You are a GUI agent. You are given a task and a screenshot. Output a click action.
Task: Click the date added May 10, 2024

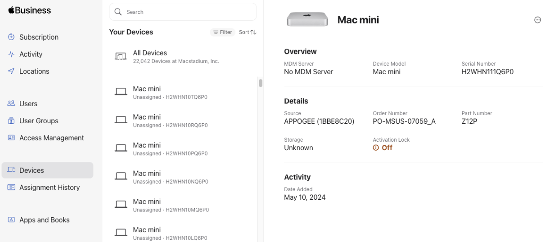[x=305, y=197]
